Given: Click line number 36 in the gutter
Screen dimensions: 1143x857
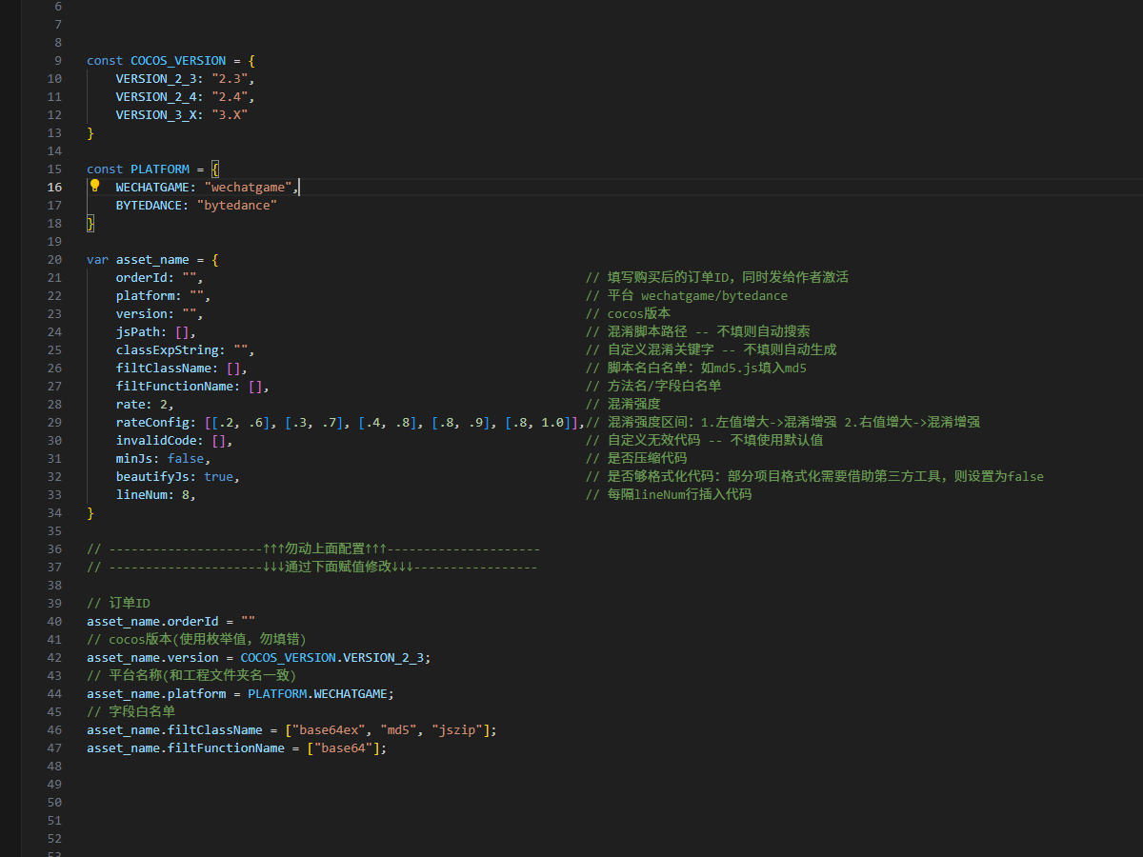Looking at the screenshot, I should point(53,549).
